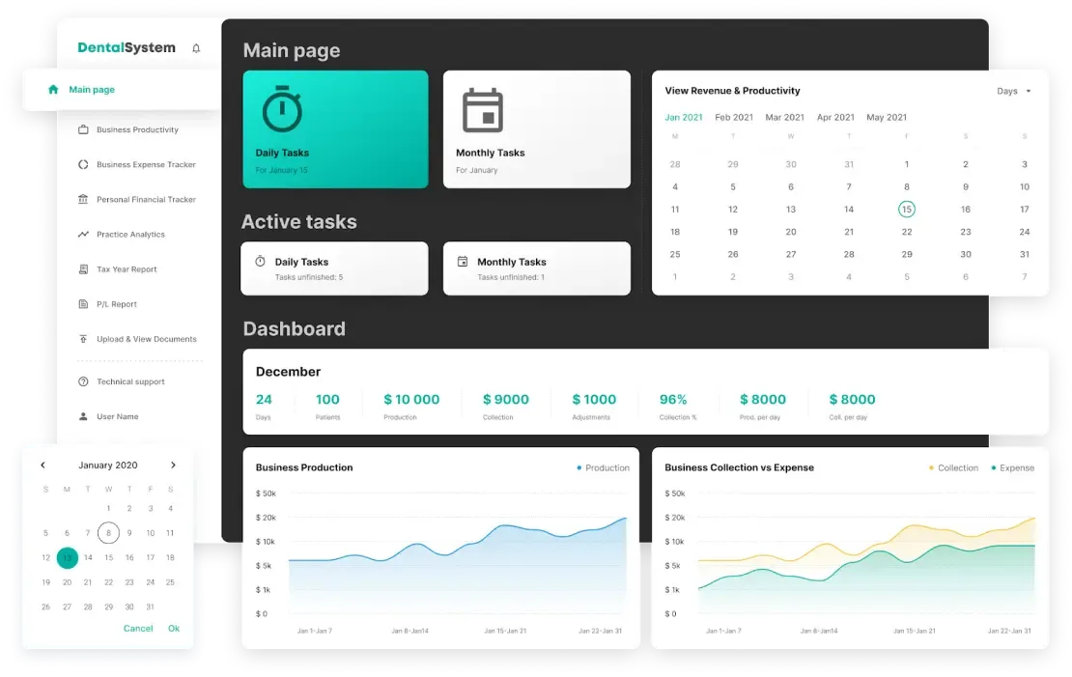Confirm the date picker with Ok
This screenshot has height=677, width=1072.
pos(174,629)
